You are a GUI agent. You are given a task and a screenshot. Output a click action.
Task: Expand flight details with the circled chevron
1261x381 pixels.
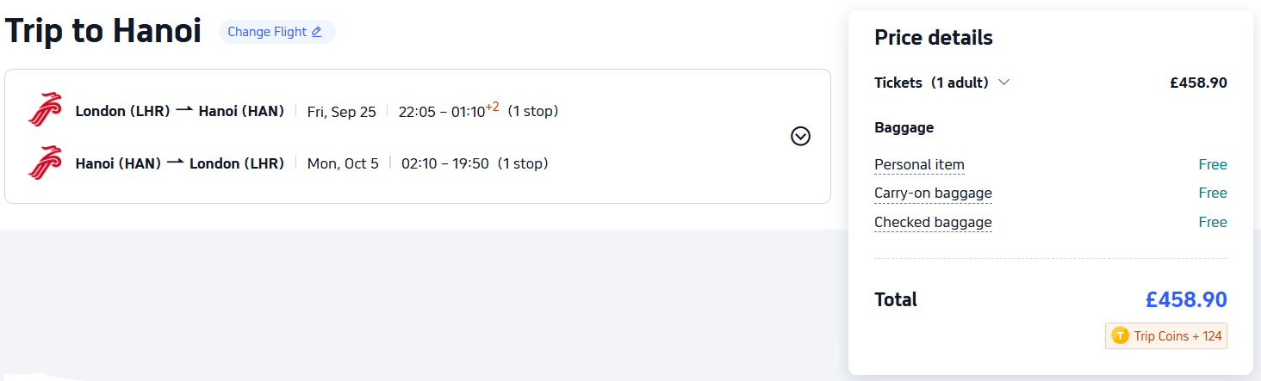pos(800,136)
